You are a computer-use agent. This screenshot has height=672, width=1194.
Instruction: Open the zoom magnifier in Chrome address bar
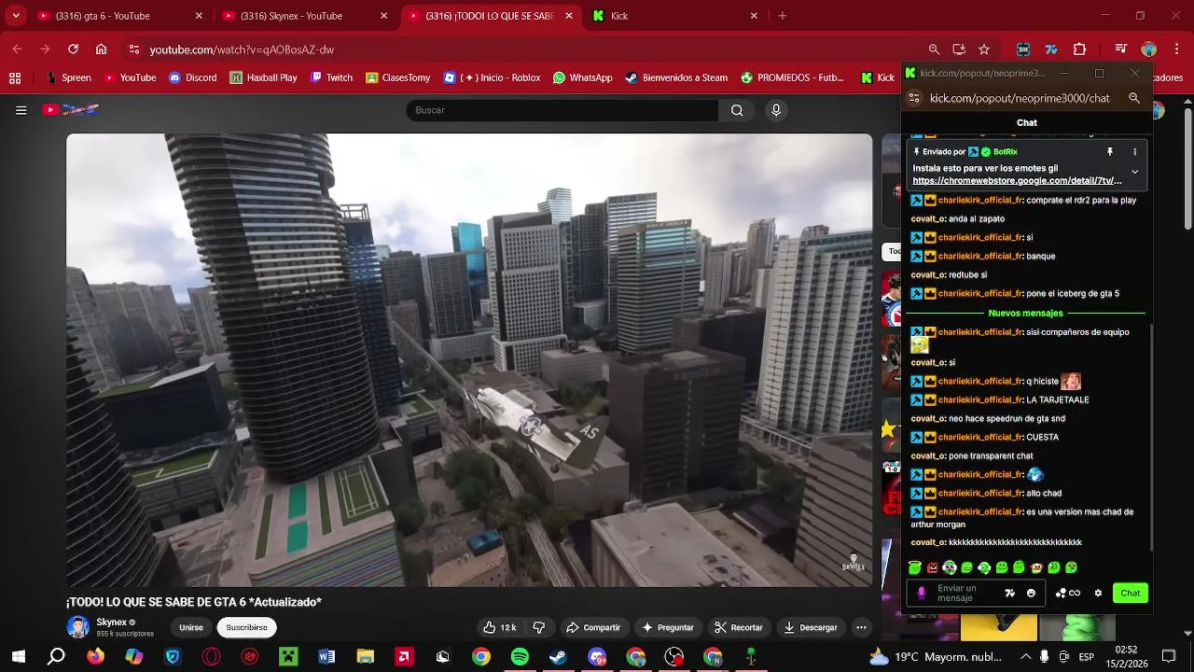[934, 49]
